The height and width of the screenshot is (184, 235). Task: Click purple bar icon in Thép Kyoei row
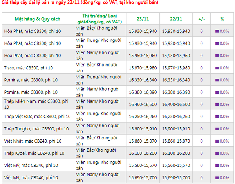(x=217, y=153)
